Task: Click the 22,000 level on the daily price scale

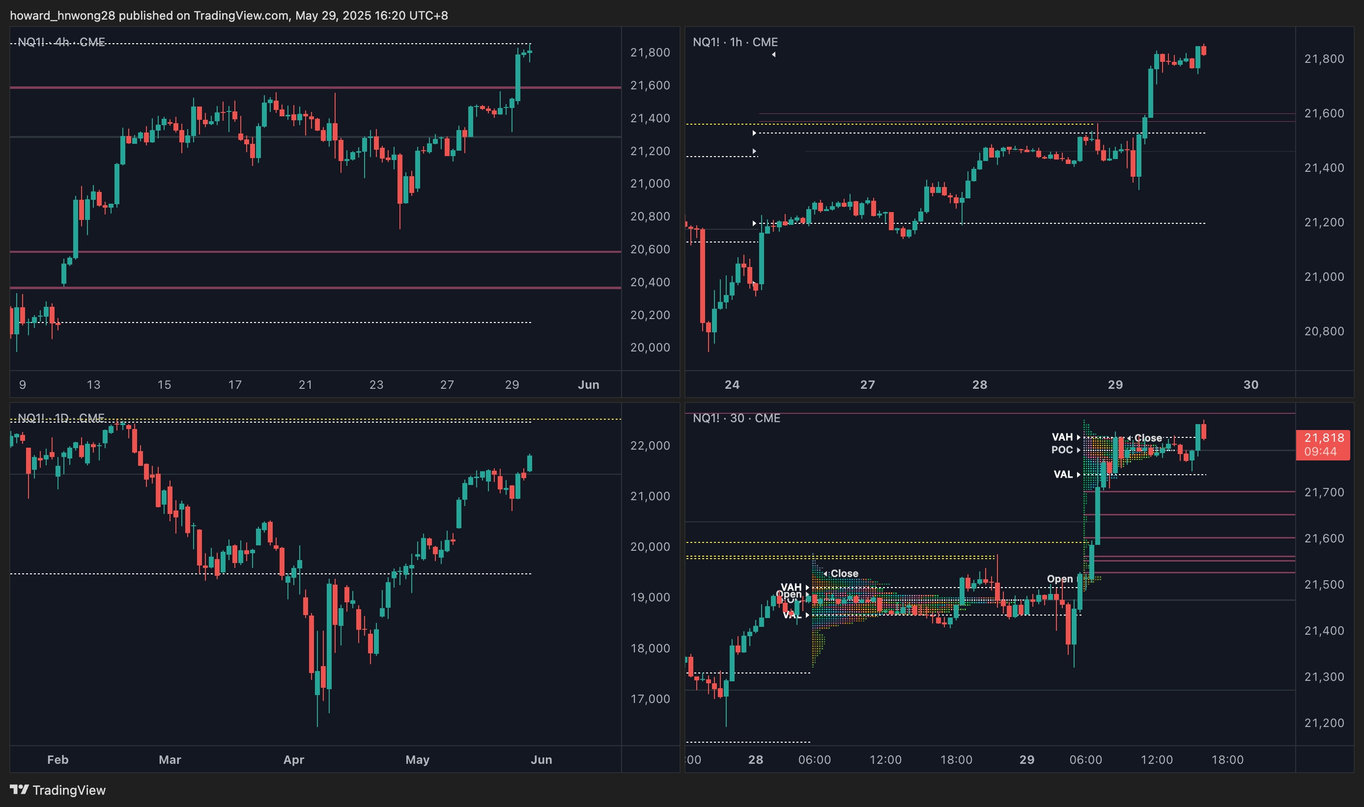Action: point(650,445)
